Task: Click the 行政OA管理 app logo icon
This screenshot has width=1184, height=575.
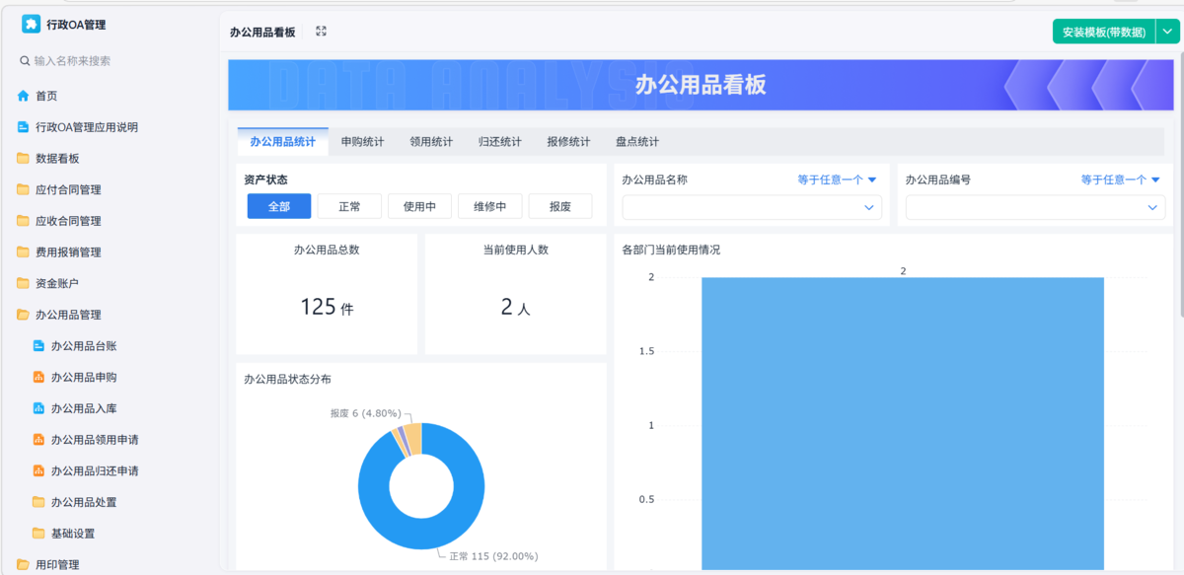Action: click(x=31, y=24)
